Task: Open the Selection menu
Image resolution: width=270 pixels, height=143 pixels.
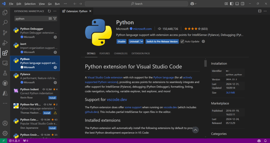Action: 30,4
